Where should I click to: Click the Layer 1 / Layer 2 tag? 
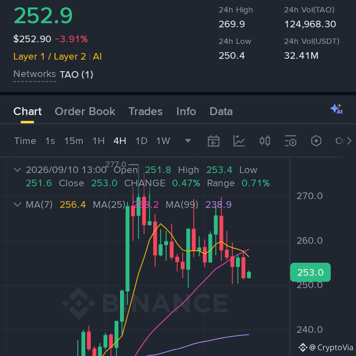[x=50, y=57]
